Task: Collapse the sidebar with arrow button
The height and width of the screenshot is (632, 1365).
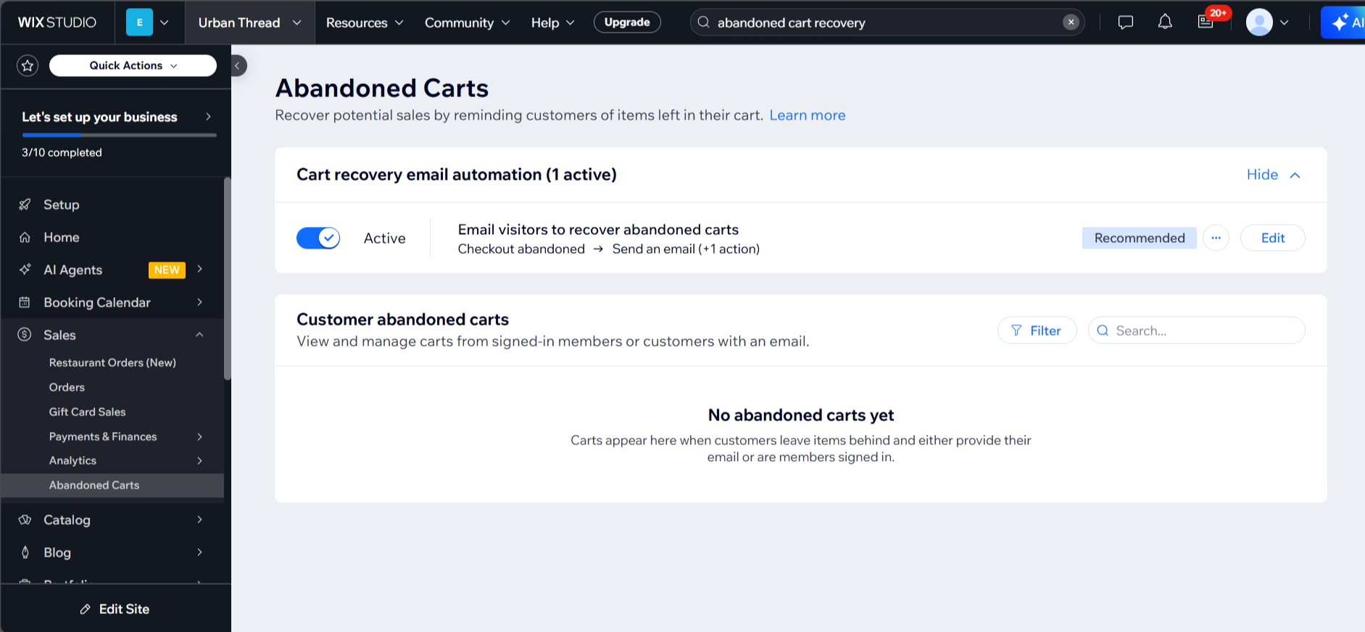Action: click(x=238, y=66)
